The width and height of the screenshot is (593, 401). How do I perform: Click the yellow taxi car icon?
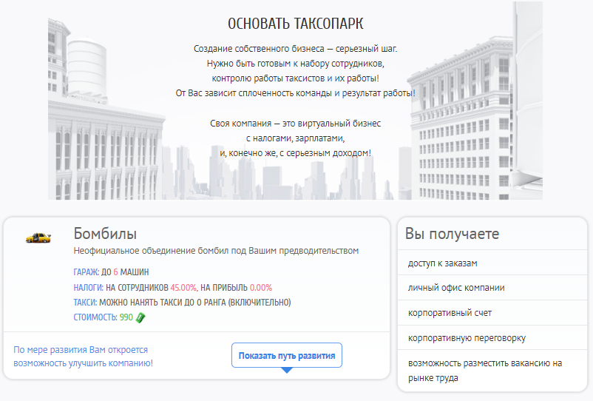tap(38, 237)
